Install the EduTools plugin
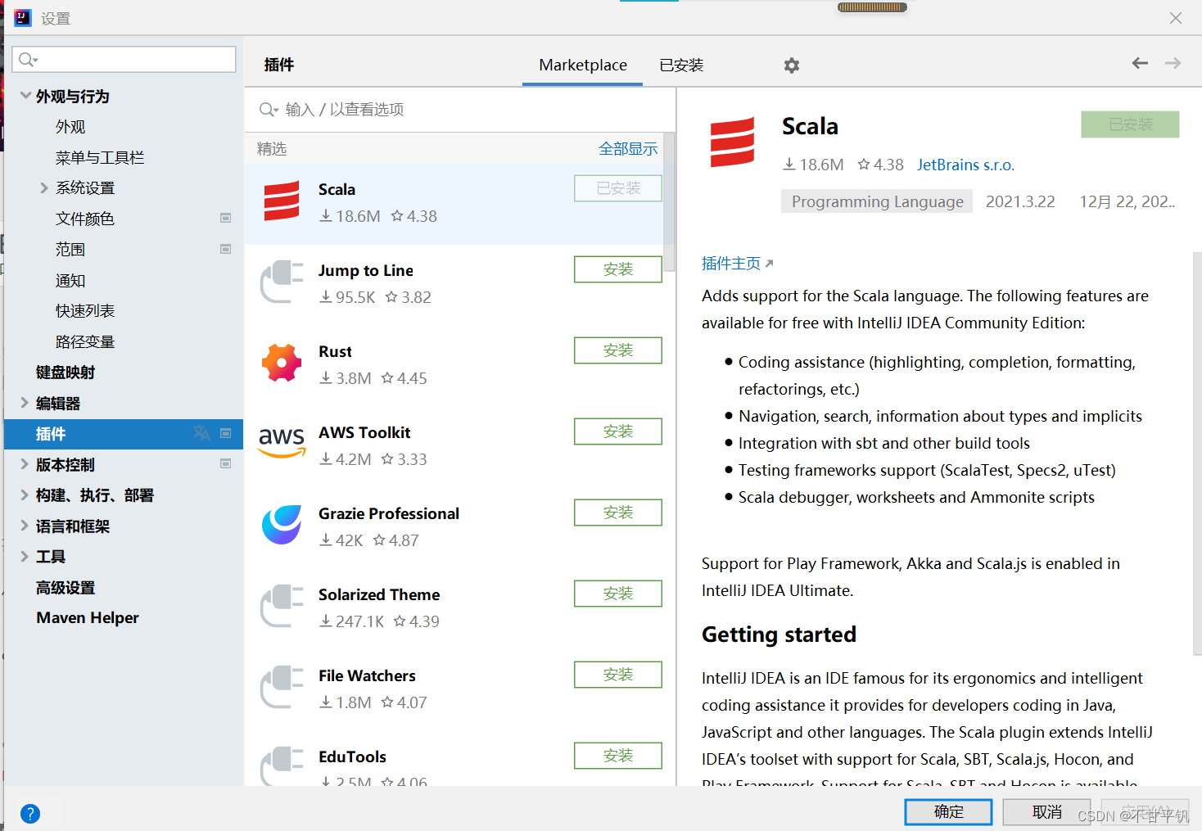This screenshot has height=831, width=1202. (x=618, y=756)
